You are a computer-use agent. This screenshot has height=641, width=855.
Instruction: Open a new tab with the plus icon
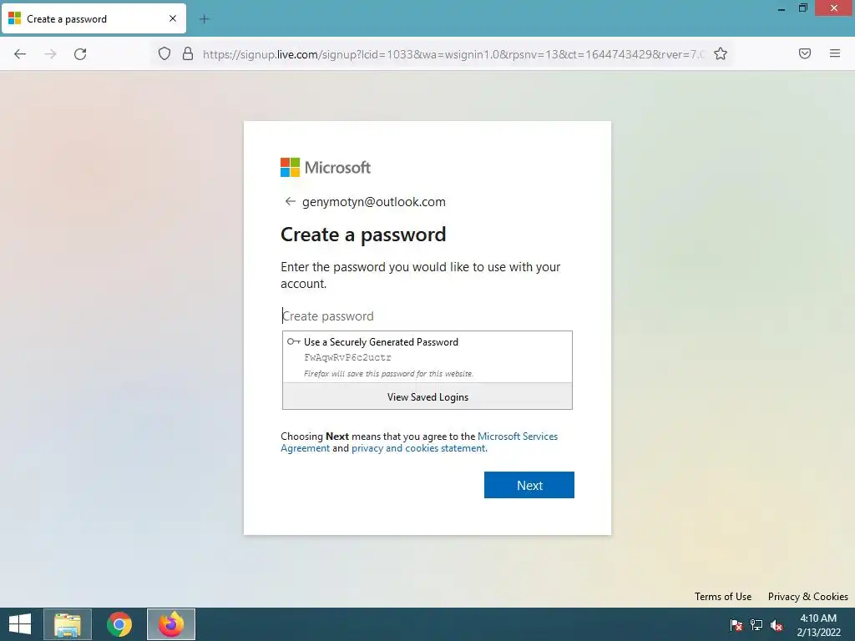pyautogui.click(x=205, y=19)
